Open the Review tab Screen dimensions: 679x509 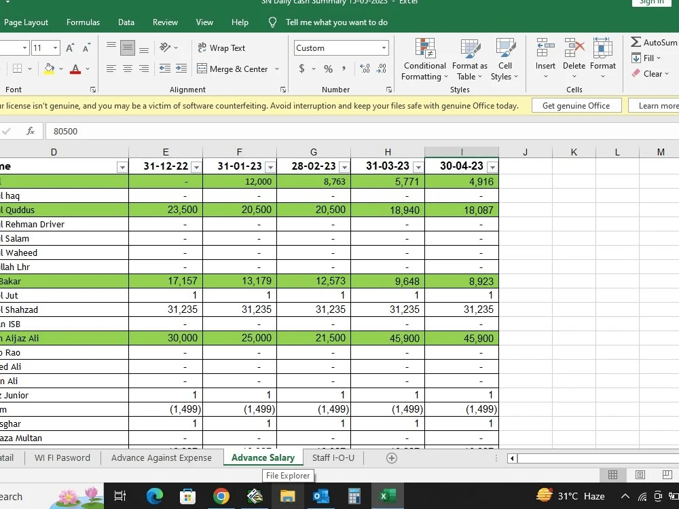(165, 22)
